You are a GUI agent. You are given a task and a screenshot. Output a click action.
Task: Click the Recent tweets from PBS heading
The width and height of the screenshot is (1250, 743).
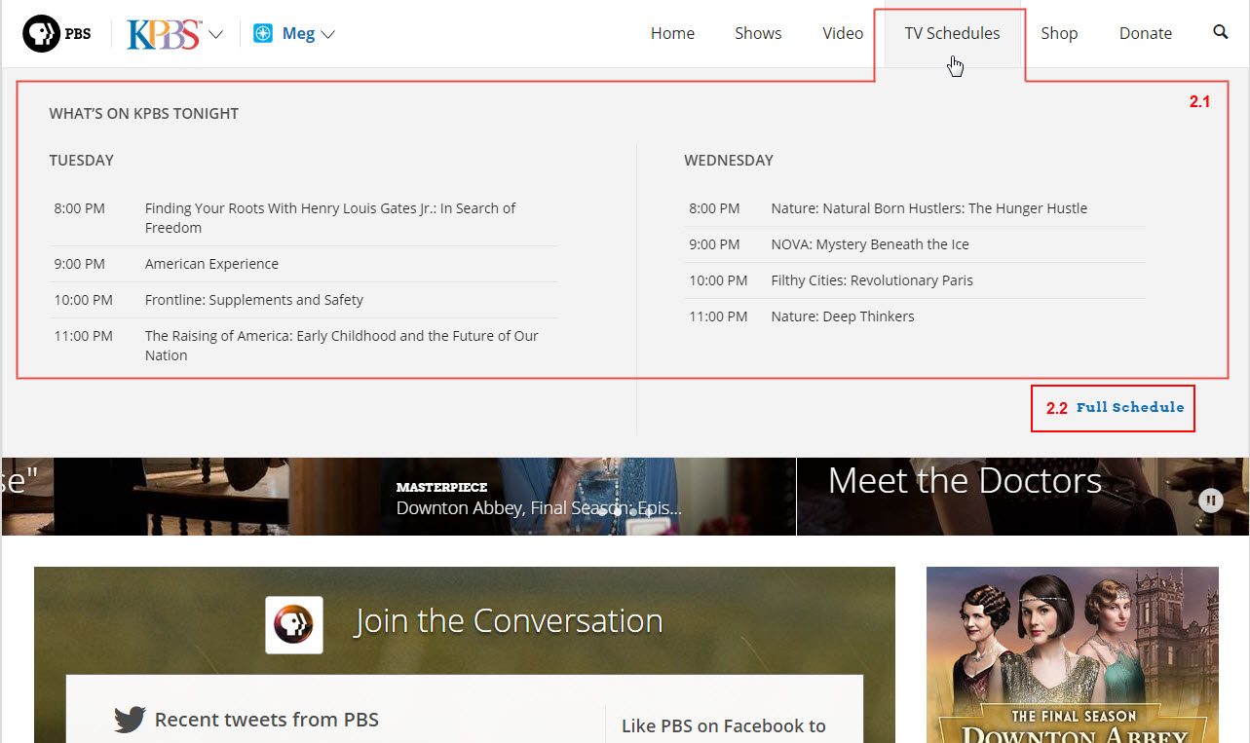pyautogui.click(x=267, y=720)
